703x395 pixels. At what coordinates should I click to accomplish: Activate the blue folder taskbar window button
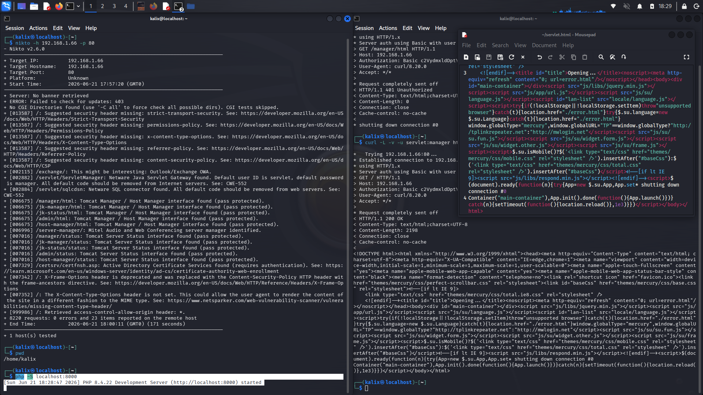(x=191, y=6)
